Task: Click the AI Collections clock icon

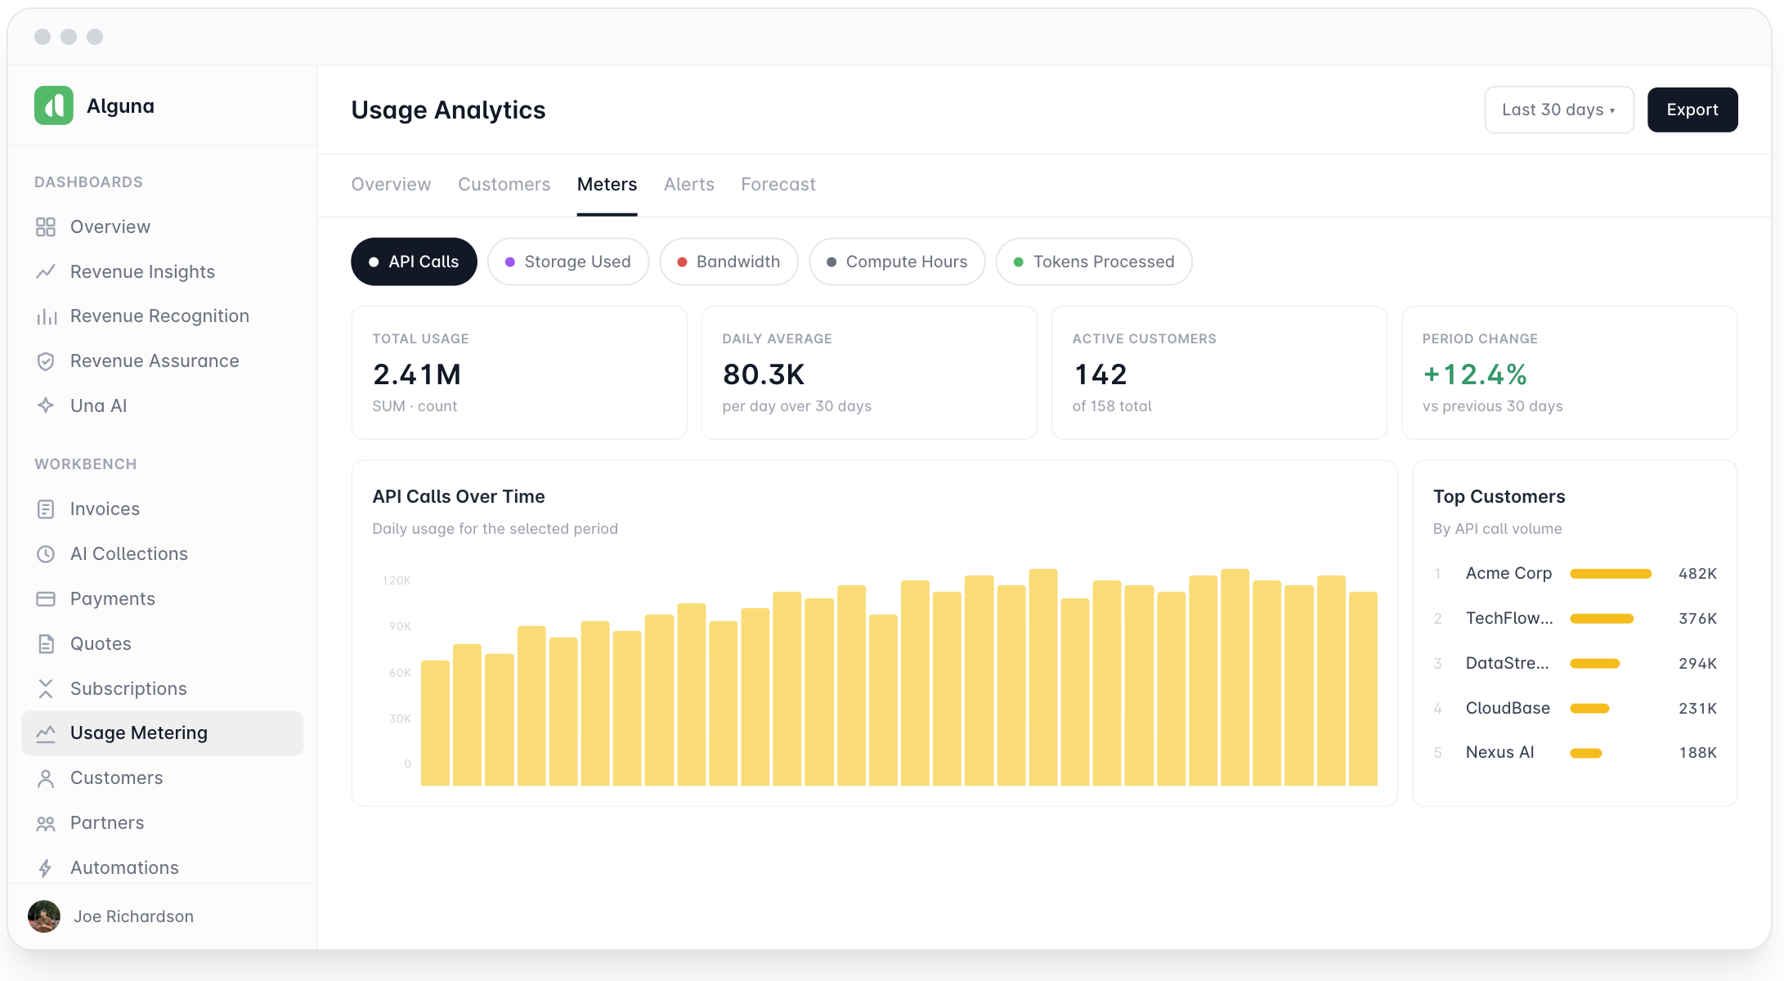Action: [x=46, y=553]
